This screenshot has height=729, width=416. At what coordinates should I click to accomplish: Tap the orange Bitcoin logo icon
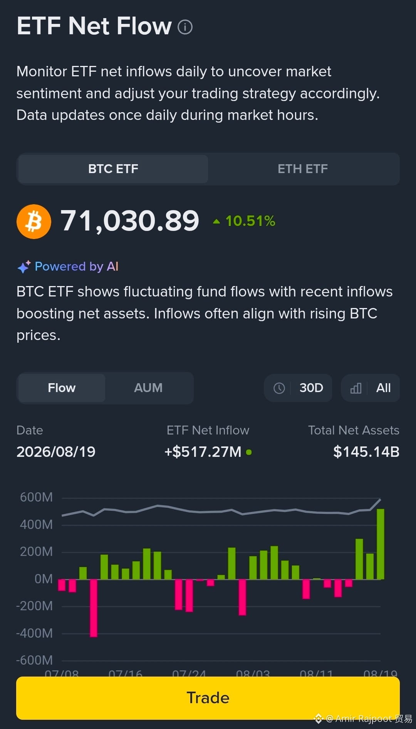point(34,222)
